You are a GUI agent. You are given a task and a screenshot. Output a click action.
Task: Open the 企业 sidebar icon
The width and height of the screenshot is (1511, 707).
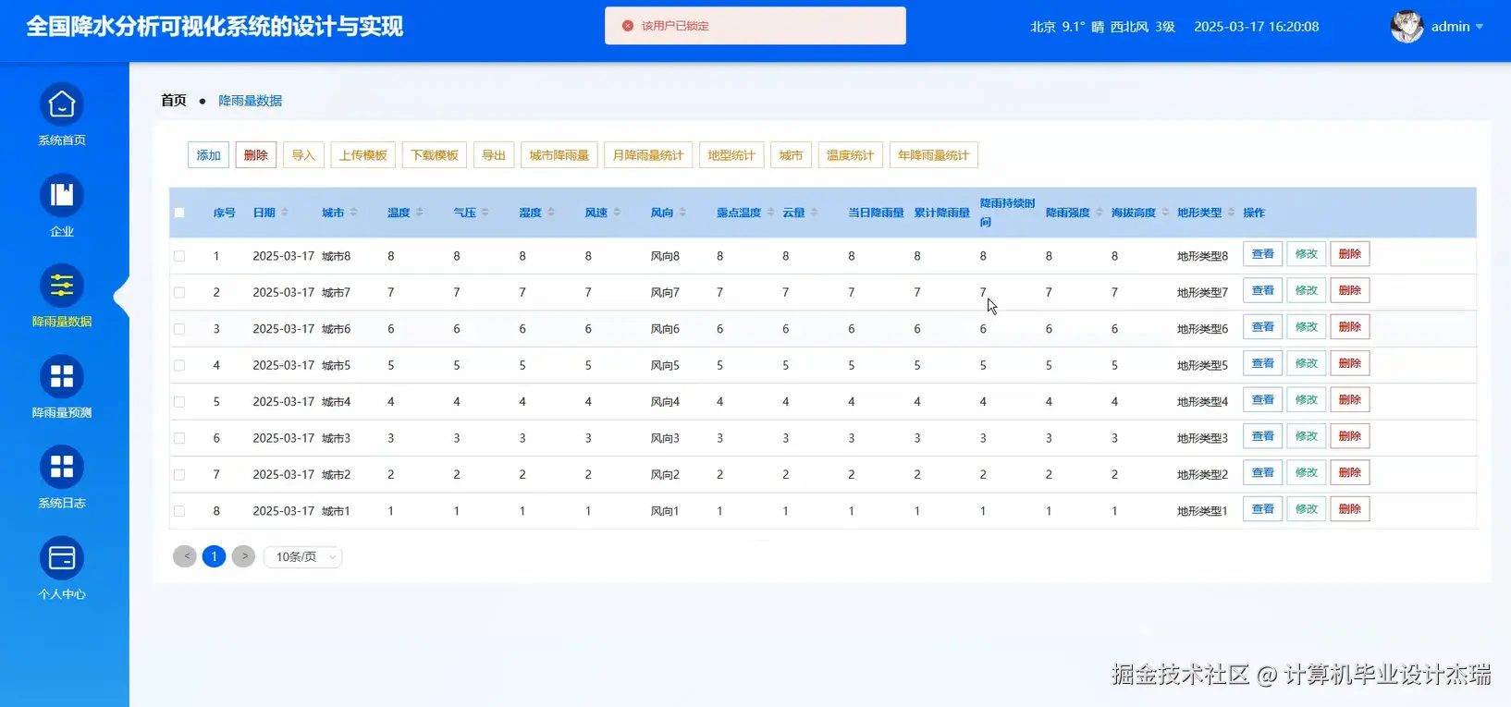62,195
